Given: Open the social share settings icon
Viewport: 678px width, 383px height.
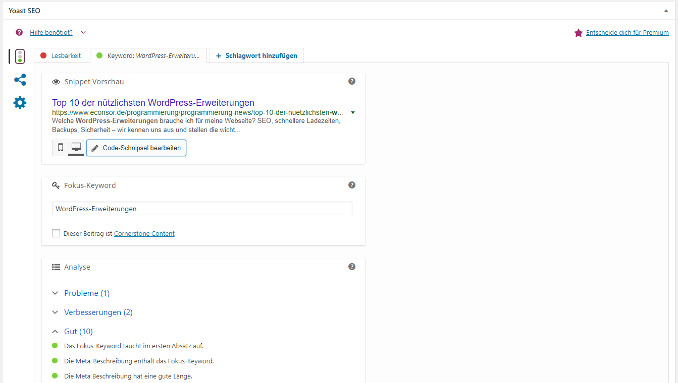Looking at the screenshot, I should click(x=20, y=80).
